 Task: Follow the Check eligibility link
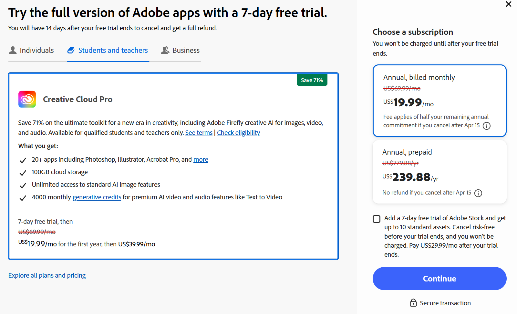238,133
